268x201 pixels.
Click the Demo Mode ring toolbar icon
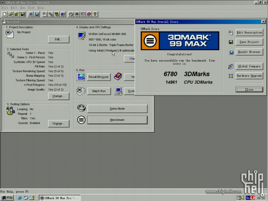[x=71, y=14]
